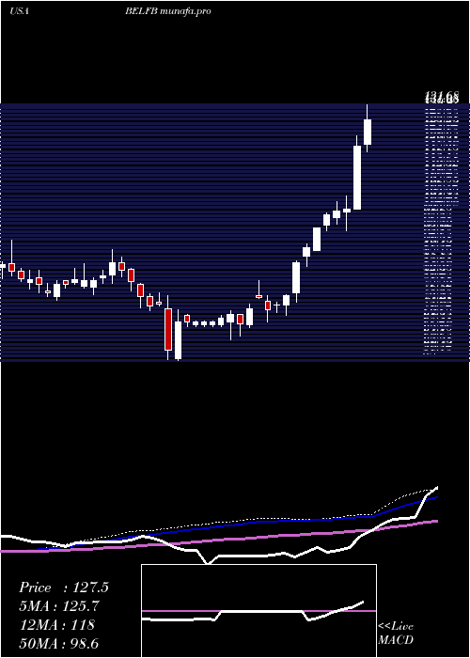Click the '50MA : 98.6' value

click(59, 643)
